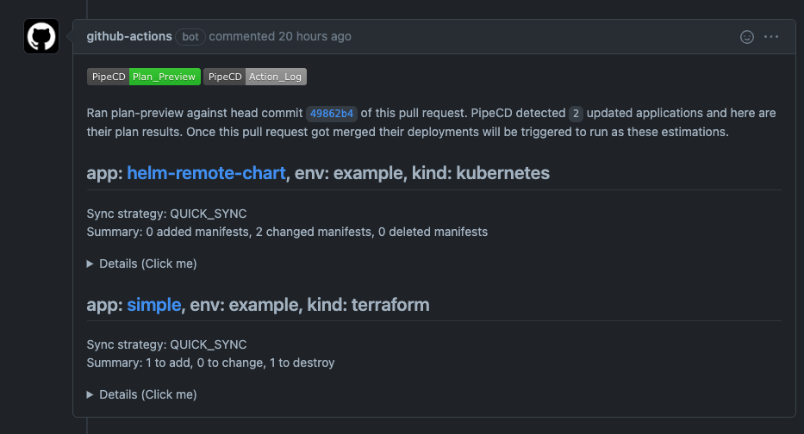
Task: Open the github-actions author link
Action: click(129, 37)
